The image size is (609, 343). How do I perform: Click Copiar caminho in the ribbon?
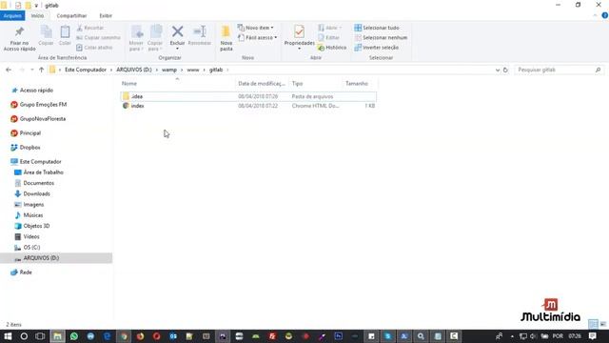coord(98,38)
